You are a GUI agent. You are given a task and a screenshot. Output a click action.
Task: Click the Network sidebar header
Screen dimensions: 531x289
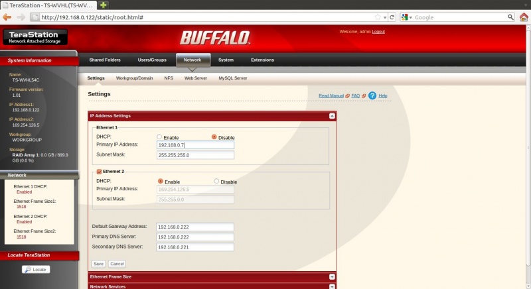39,175
